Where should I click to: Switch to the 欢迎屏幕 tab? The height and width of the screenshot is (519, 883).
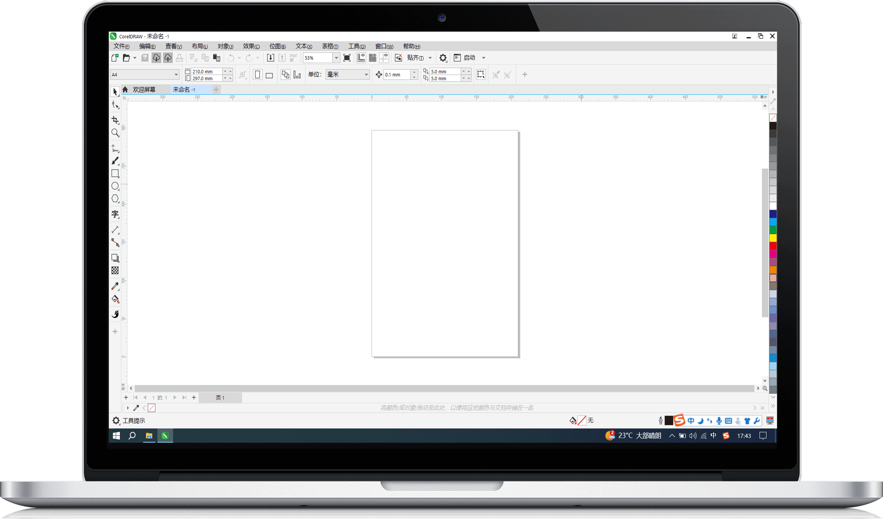(144, 89)
